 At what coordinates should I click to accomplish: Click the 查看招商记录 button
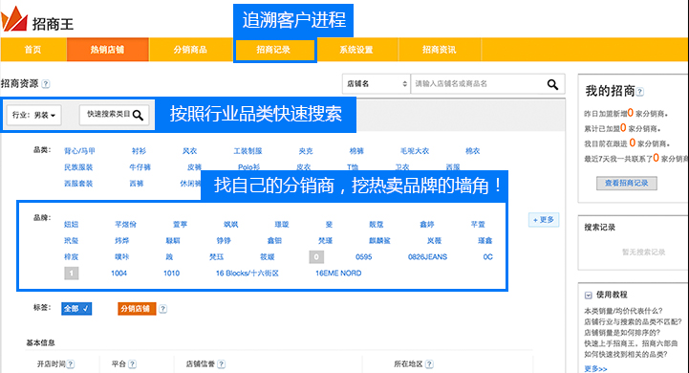(x=627, y=183)
